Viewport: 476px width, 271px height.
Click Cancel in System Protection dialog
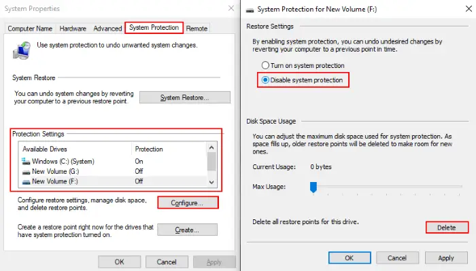[x=397, y=257]
